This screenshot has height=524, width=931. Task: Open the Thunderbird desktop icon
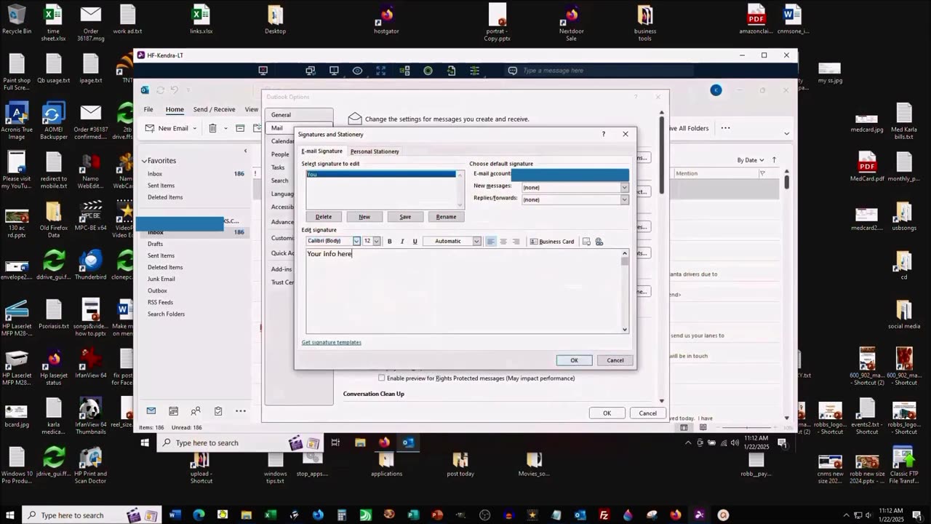coord(90,265)
